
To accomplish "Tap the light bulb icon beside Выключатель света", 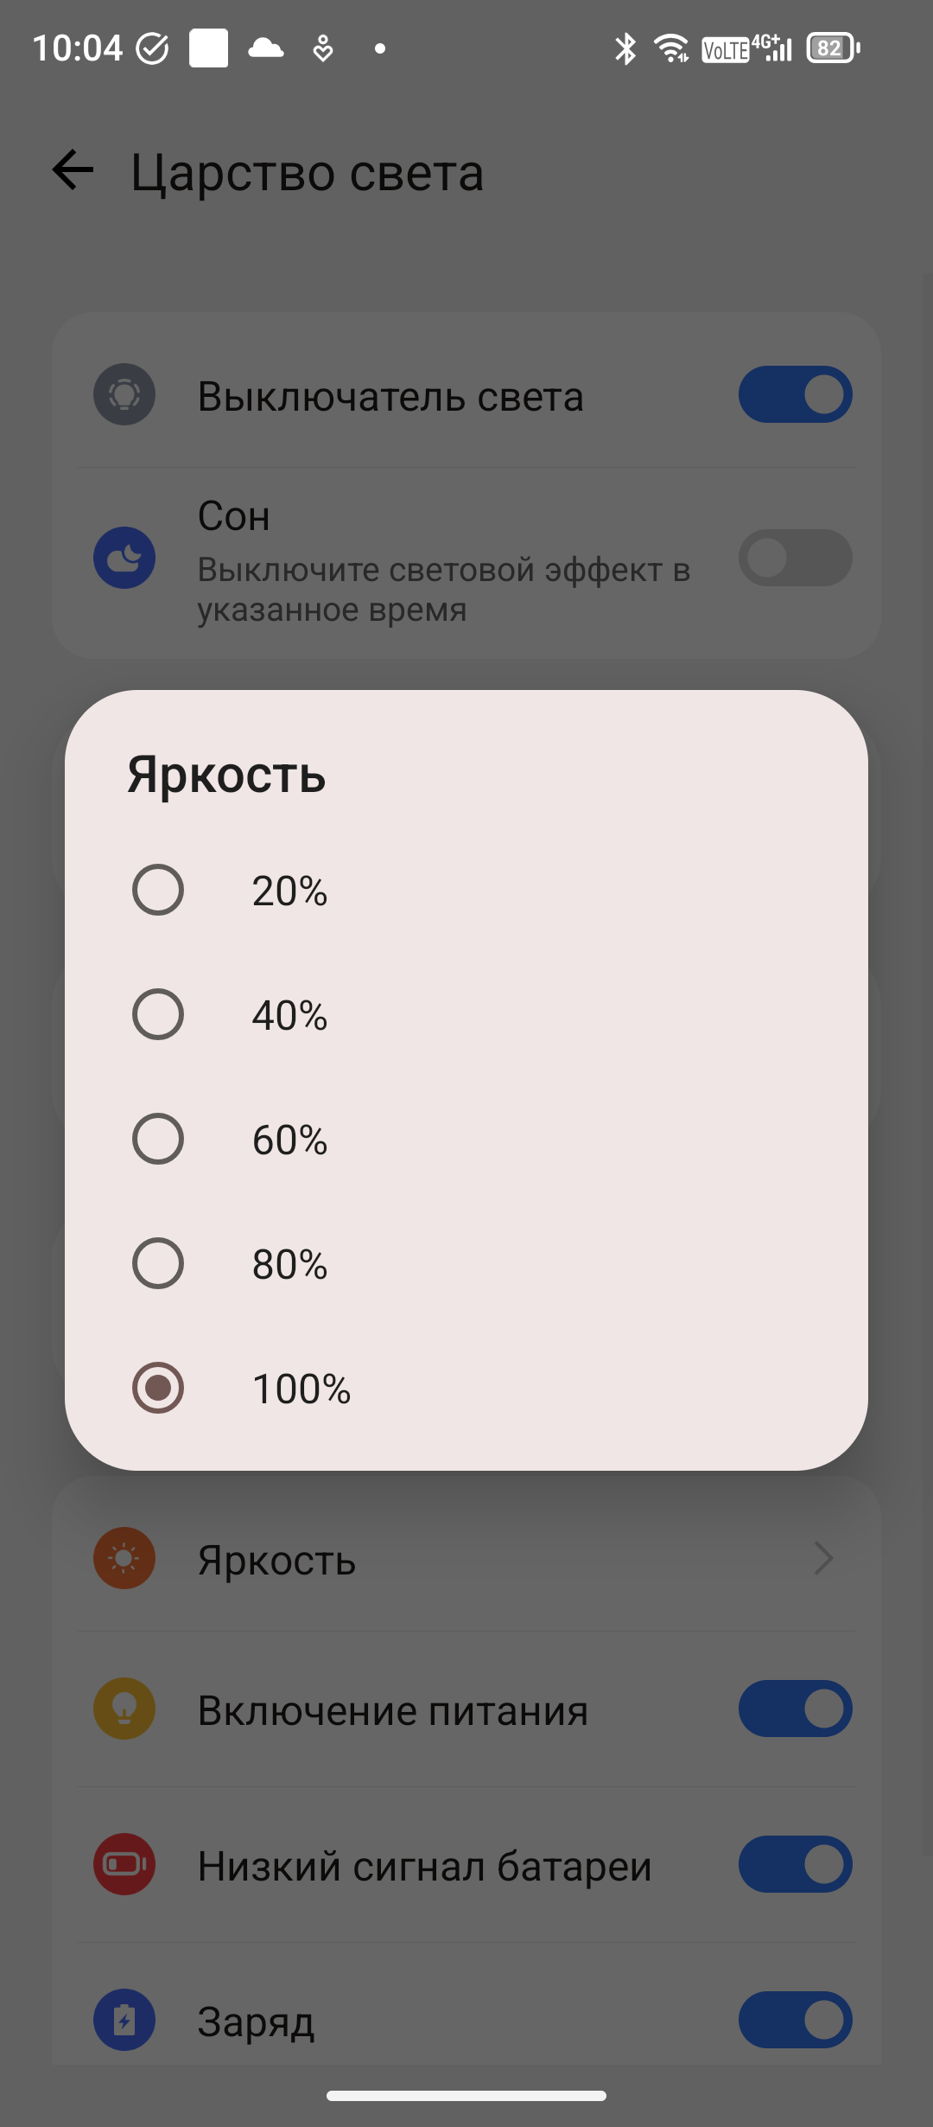I will [124, 394].
